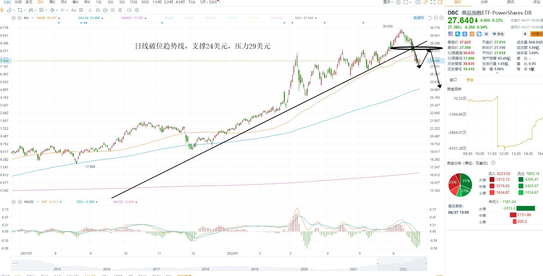Open MA indicator settings gear
Image resolution: width=543 pixels, height=276 pixels.
coord(13,18)
